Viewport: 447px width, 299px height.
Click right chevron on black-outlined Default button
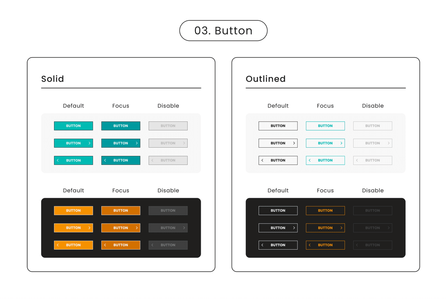pos(294,143)
